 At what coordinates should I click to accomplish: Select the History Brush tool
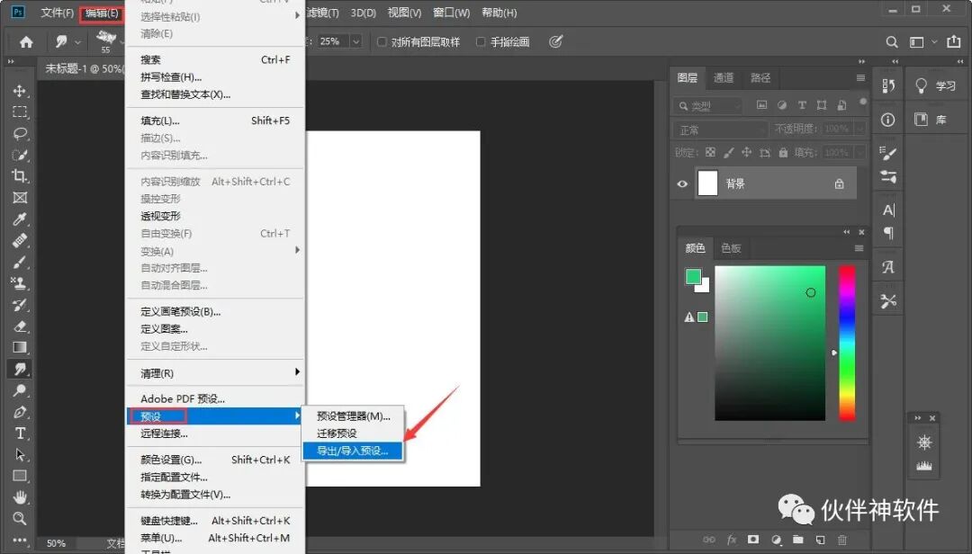[x=20, y=305]
